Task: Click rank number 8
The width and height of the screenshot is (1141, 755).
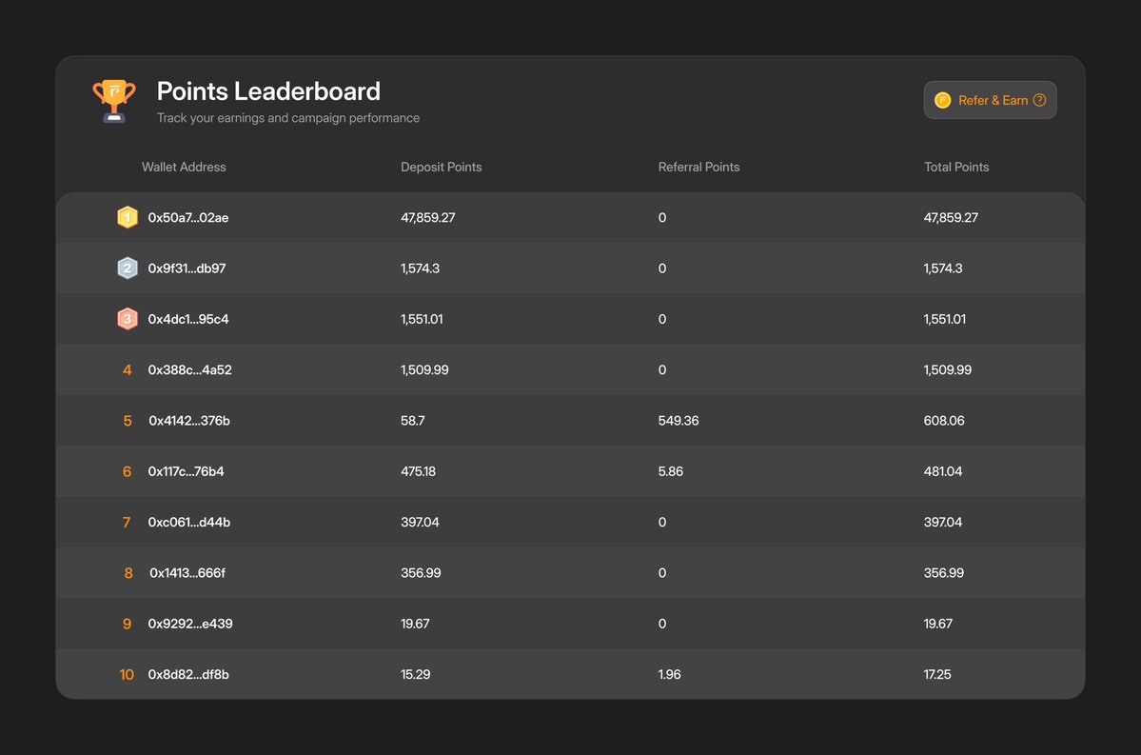Action: point(128,573)
